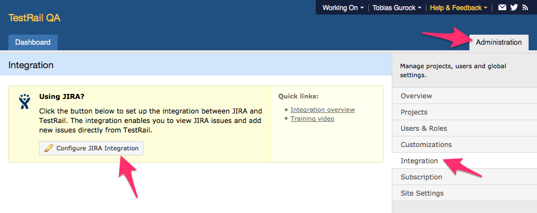Viewport: 537px width, 213px height.
Task: Open Subscription settings in sidebar
Action: click(x=464, y=177)
